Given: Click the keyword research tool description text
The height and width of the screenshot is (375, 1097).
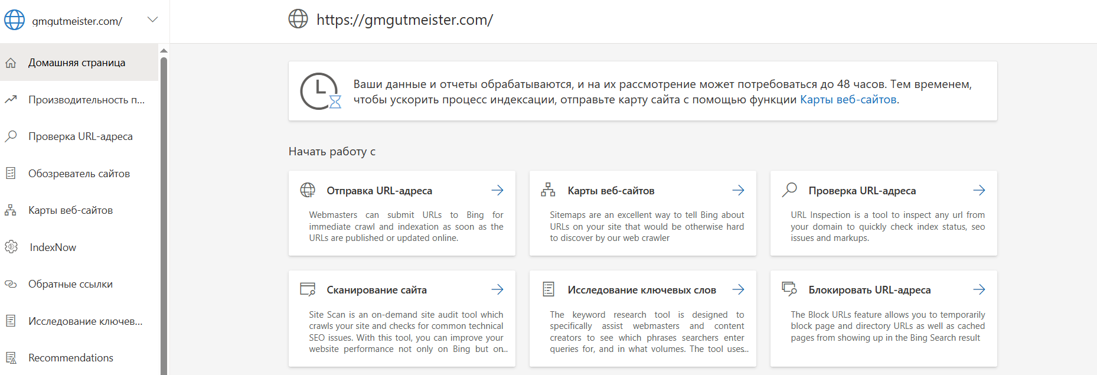Looking at the screenshot, I should (x=649, y=332).
